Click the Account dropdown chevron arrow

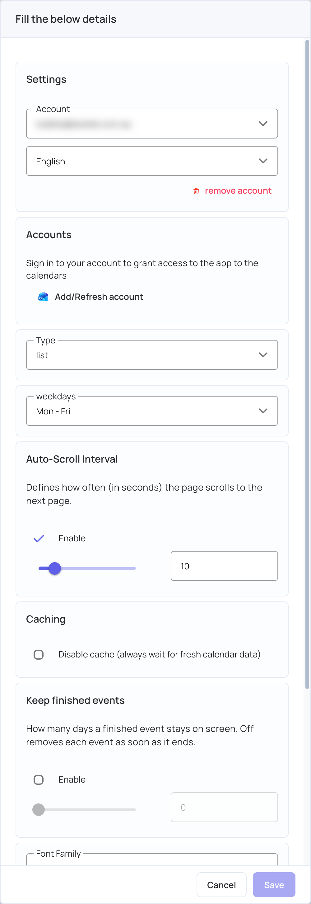click(x=263, y=124)
